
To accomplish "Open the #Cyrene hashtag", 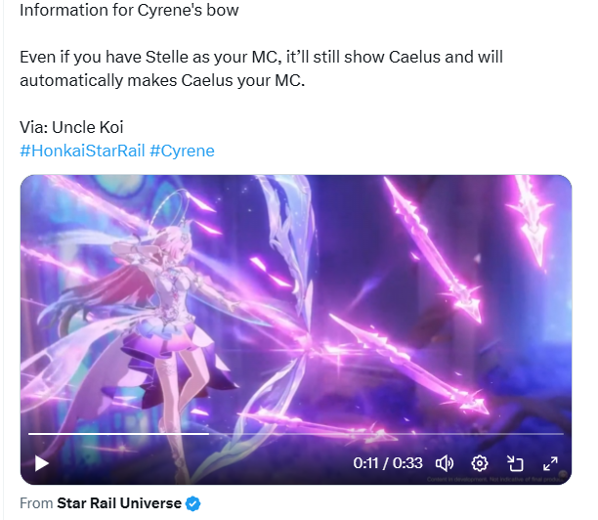I will (182, 151).
